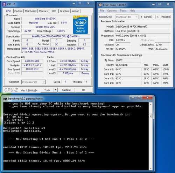Click the Threads count field in CPU-Z
The image size is (175, 173).
click(86, 82)
